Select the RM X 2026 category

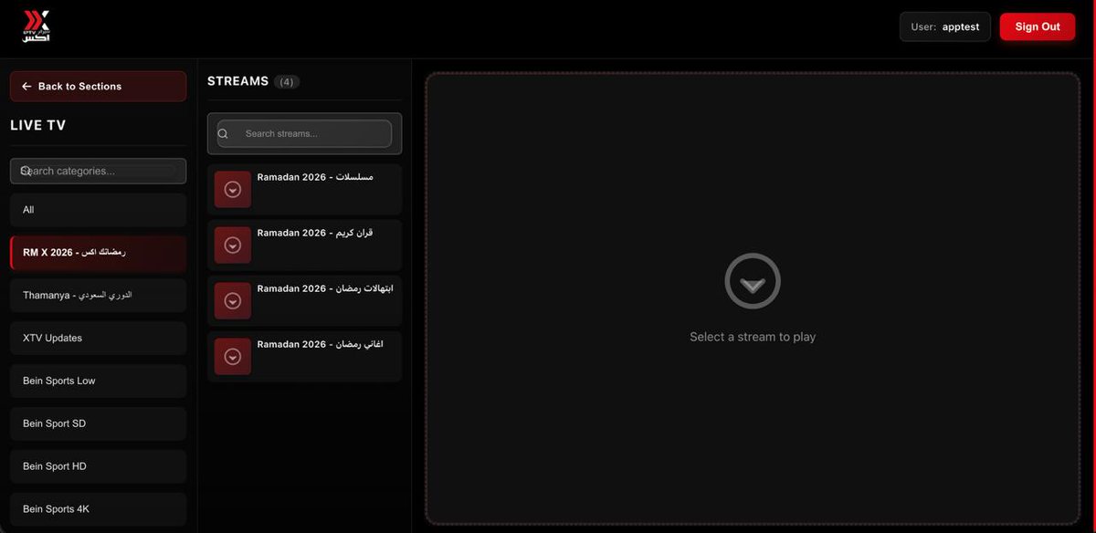pos(99,253)
